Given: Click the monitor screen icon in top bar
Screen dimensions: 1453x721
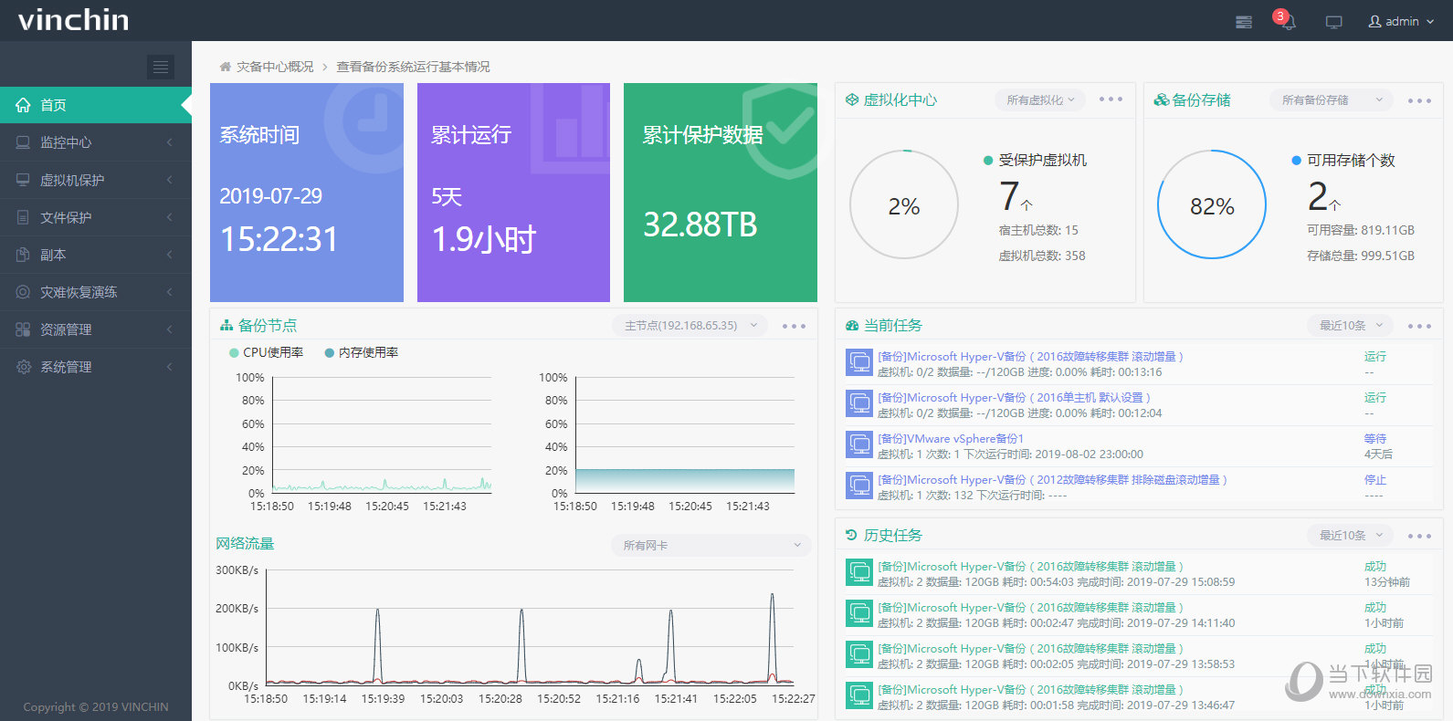Looking at the screenshot, I should coord(1333,22).
